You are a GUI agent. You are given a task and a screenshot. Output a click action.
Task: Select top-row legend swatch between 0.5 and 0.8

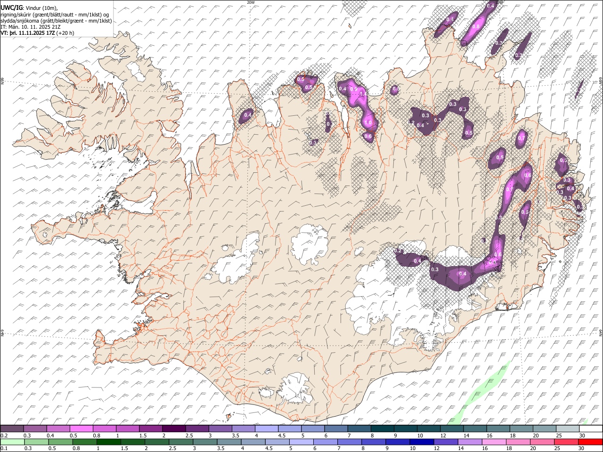[81, 428]
